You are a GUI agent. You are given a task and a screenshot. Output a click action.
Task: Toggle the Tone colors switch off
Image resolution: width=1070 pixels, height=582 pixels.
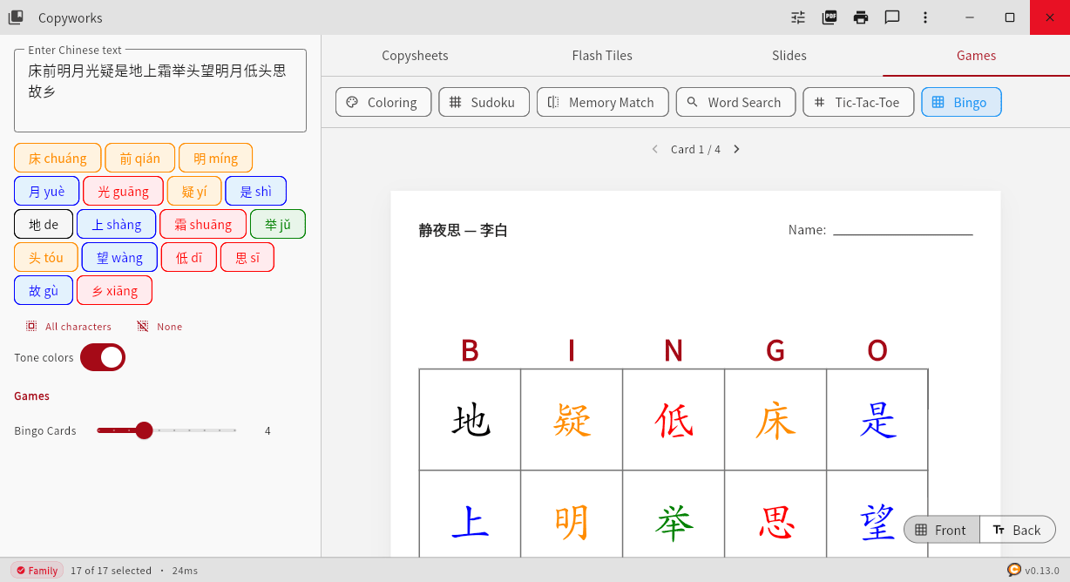point(103,357)
